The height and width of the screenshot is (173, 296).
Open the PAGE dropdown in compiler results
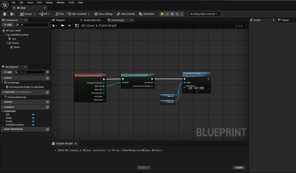(x=144, y=168)
